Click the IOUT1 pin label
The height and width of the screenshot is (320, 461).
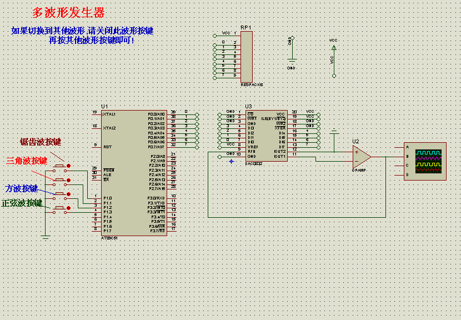(x=279, y=157)
